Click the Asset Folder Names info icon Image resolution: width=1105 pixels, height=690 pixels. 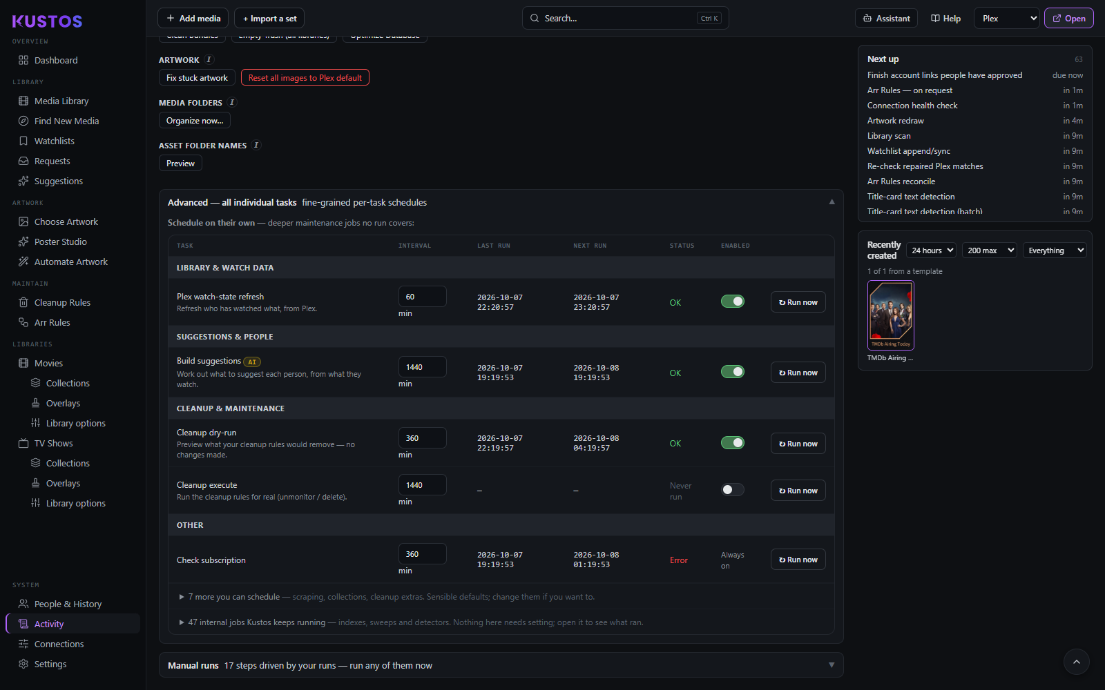pyautogui.click(x=256, y=145)
